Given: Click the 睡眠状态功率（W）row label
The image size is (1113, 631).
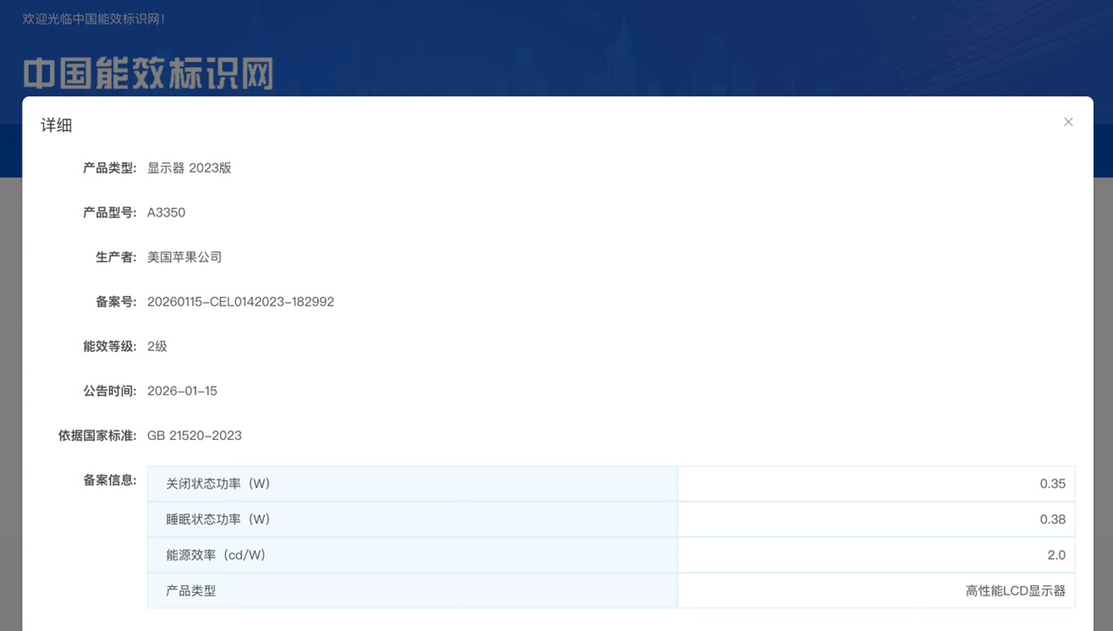Looking at the screenshot, I should click(218, 519).
